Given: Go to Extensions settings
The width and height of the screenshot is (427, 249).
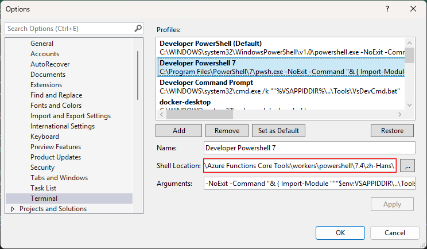Looking at the screenshot, I should click(46, 85).
